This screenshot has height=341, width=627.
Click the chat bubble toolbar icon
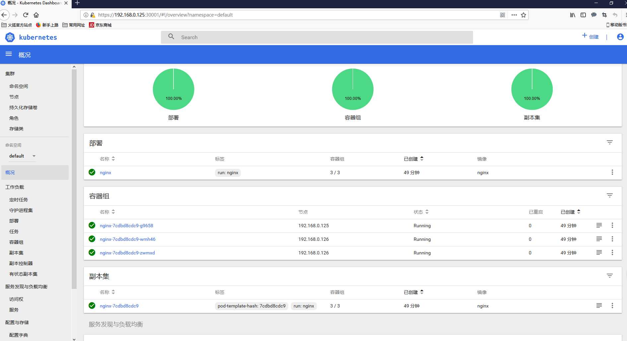(594, 15)
